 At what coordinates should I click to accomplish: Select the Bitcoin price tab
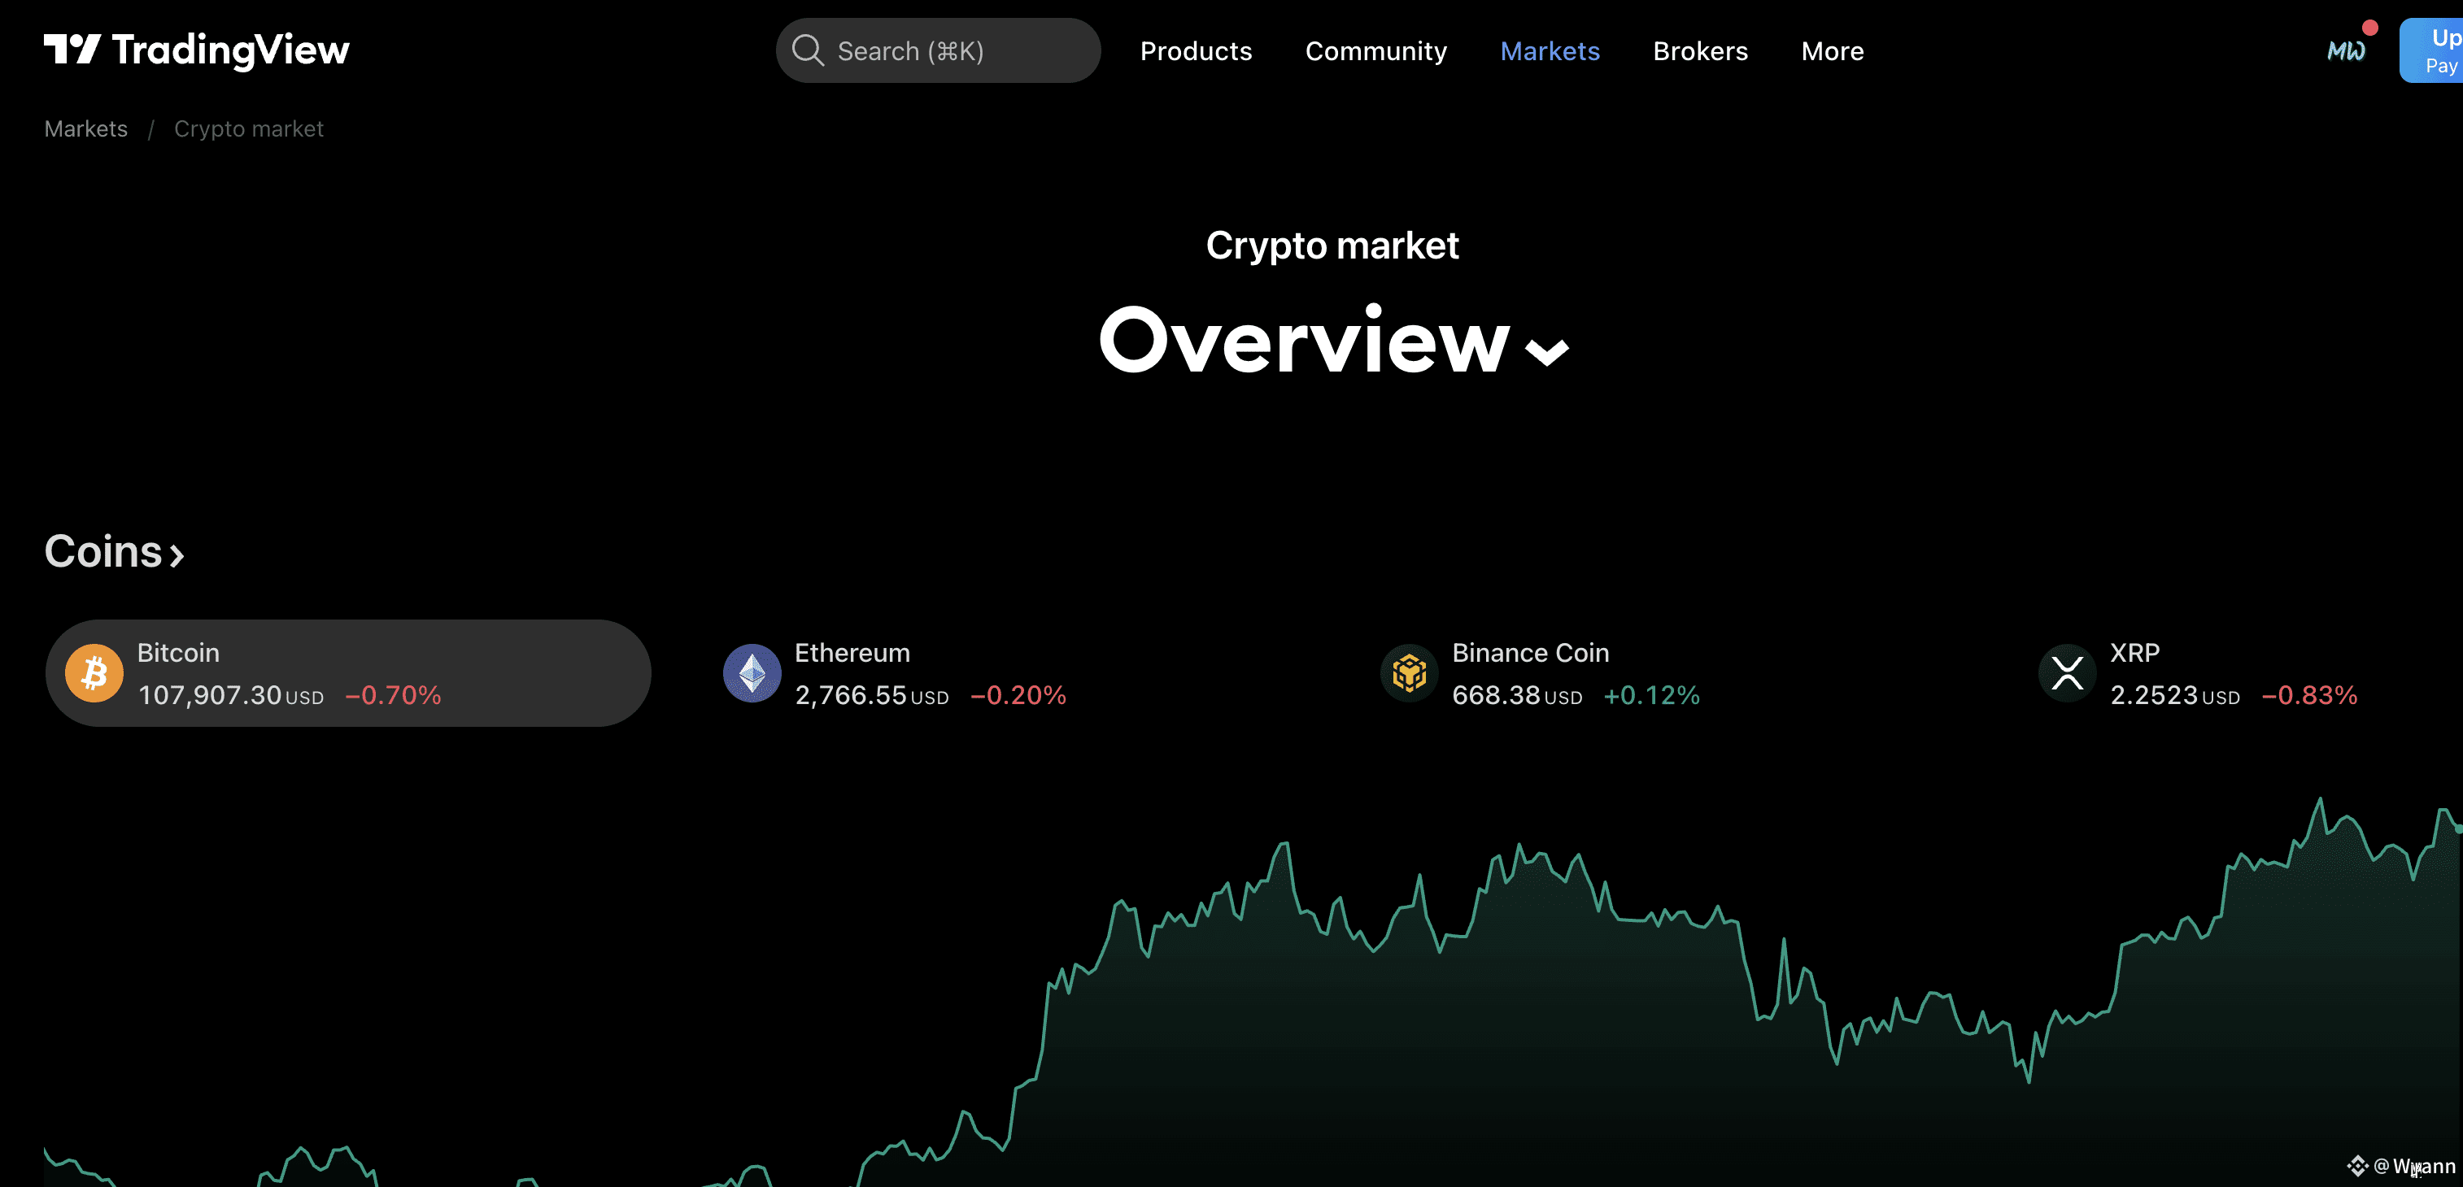pos(348,673)
